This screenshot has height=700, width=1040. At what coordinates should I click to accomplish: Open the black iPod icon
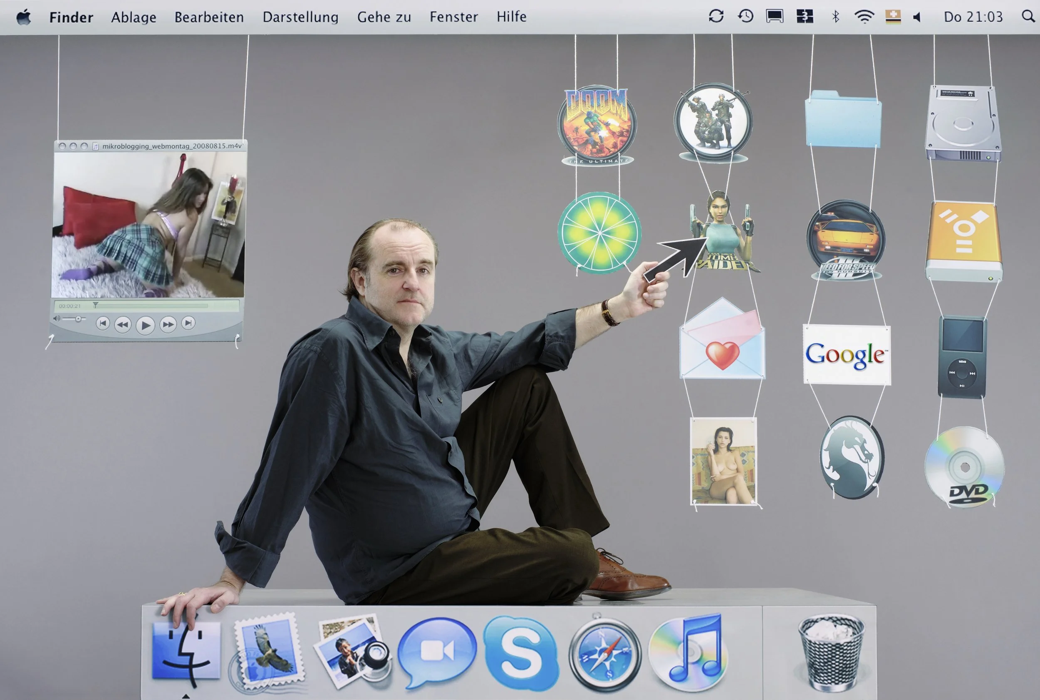(962, 357)
